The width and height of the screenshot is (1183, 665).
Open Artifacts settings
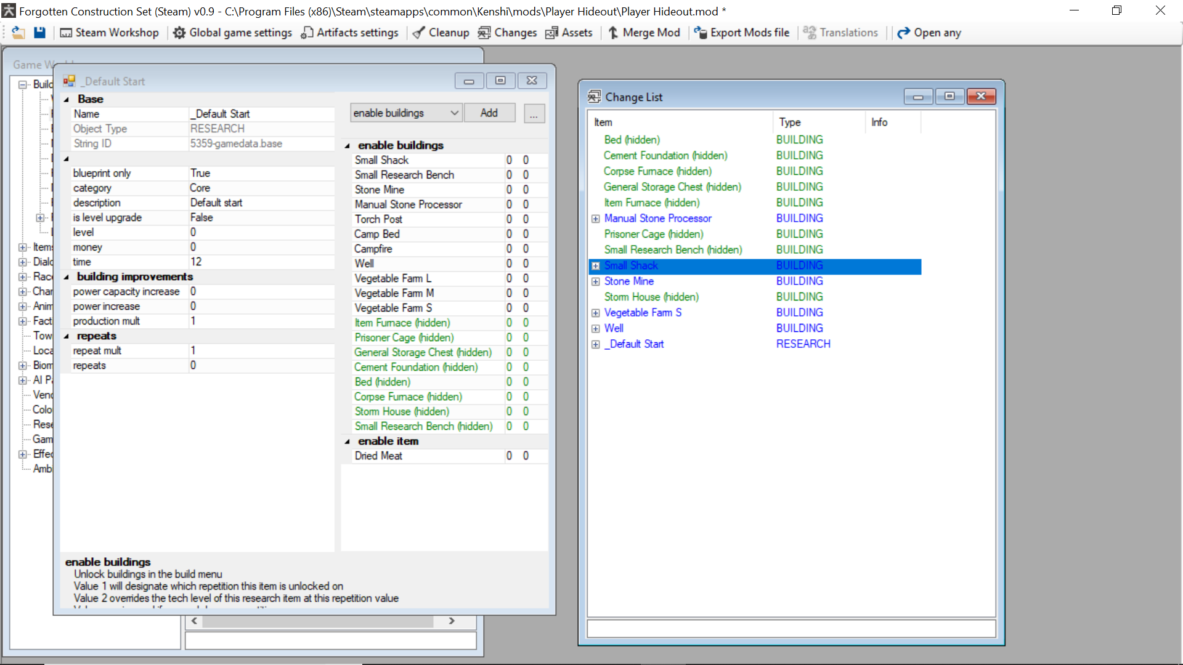pyautogui.click(x=349, y=33)
